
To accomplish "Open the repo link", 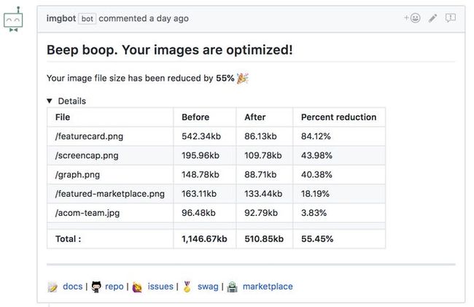I will point(114,287).
